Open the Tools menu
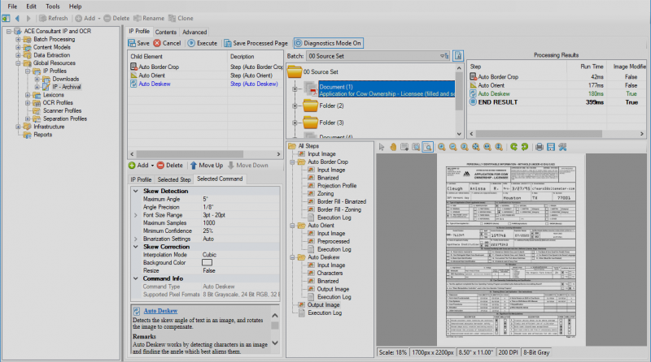Viewport: 651px width, 362px height. click(52, 6)
